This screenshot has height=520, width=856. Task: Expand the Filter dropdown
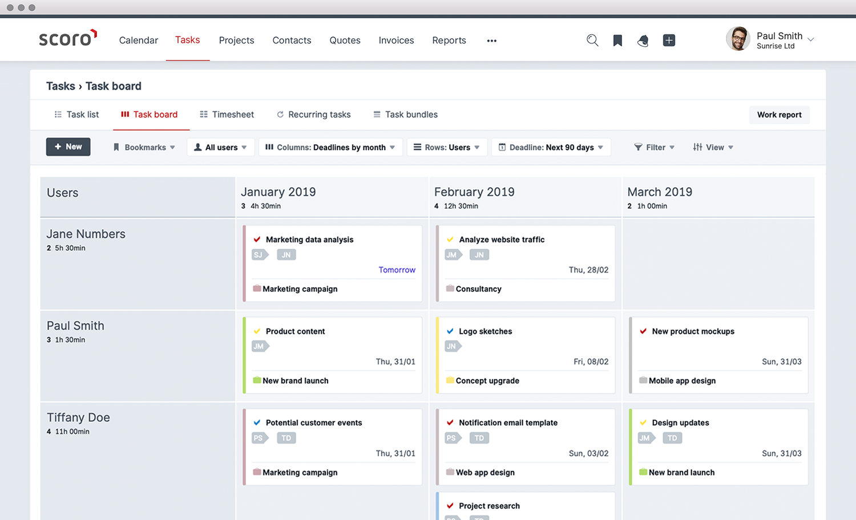[x=655, y=147]
